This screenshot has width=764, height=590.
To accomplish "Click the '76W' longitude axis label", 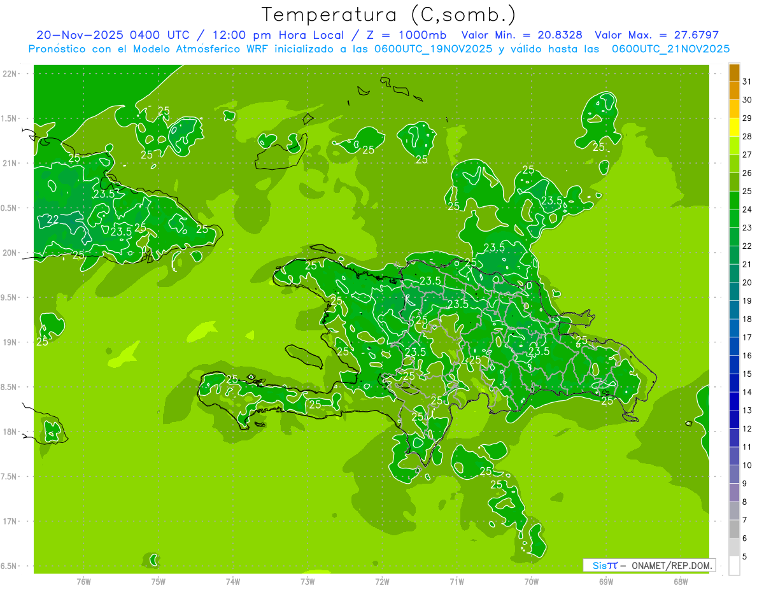I will pyautogui.click(x=83, y=582).
